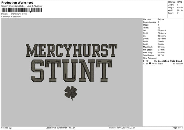Click the MERCYHURST embroidered lettering
184x130 pixels.
tap(71, 51)
